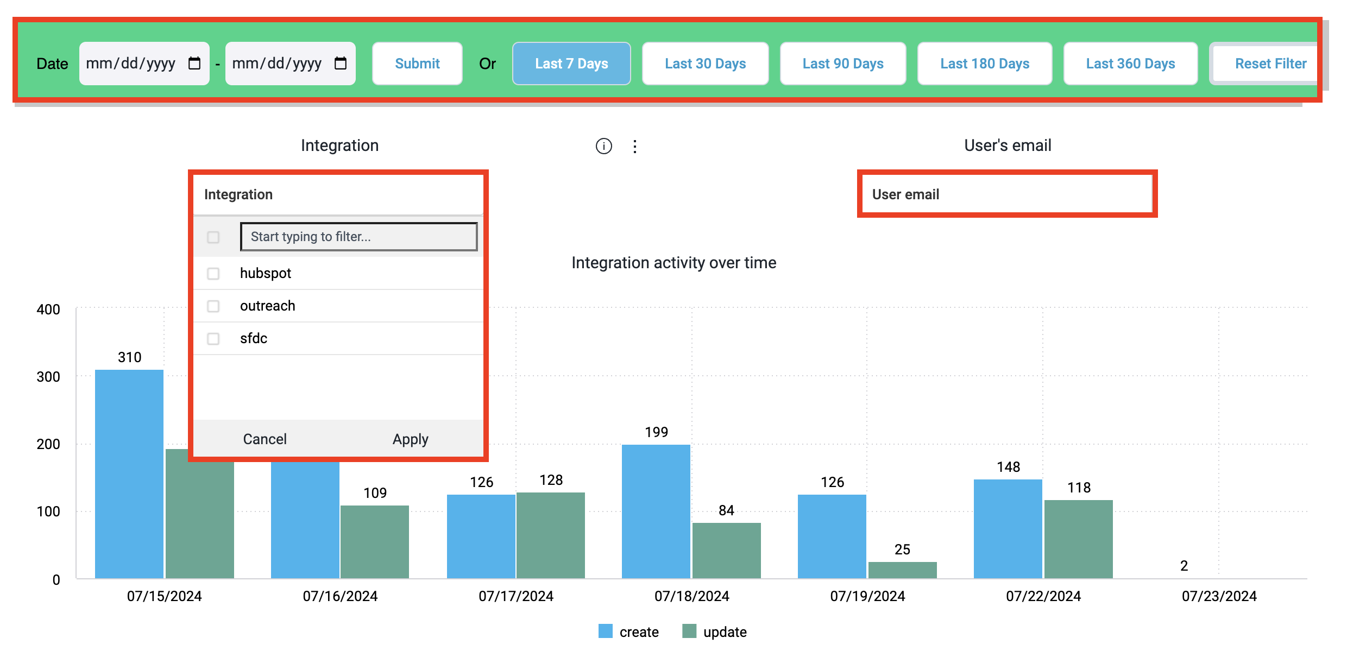Select Last 360 Days range

pyautogui.click(x=1130, y=64)
